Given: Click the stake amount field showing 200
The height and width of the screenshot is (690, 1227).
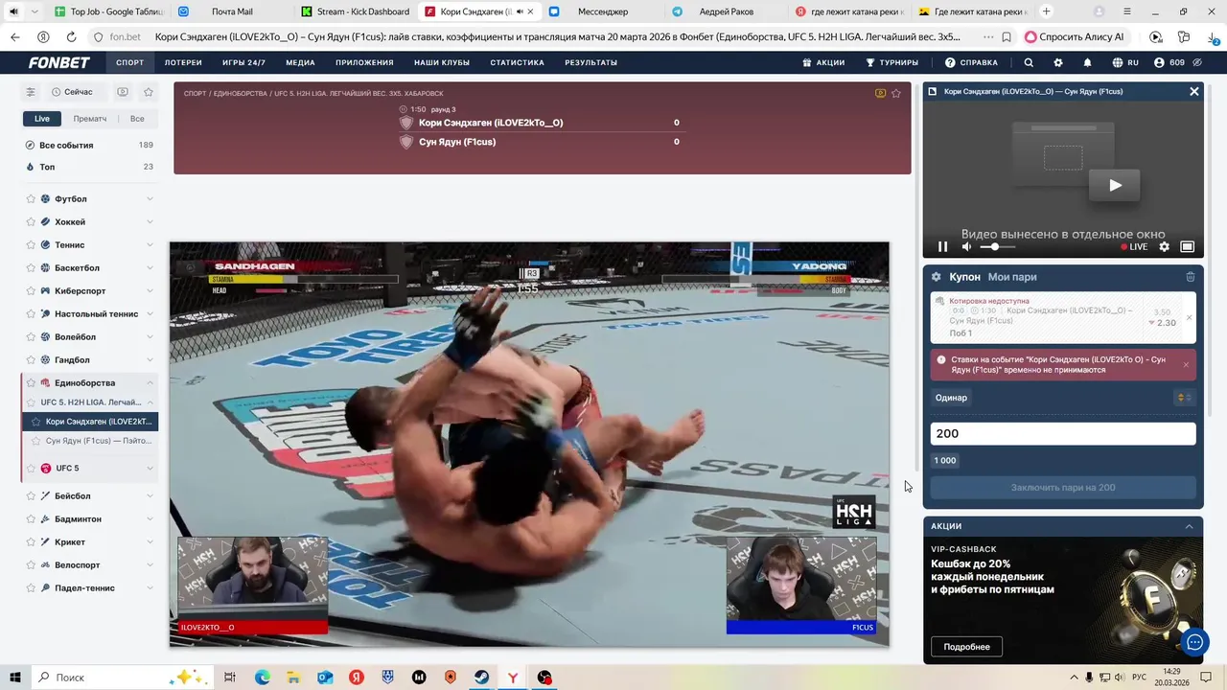Looking at the screenshot, I should coord(1063,434).
